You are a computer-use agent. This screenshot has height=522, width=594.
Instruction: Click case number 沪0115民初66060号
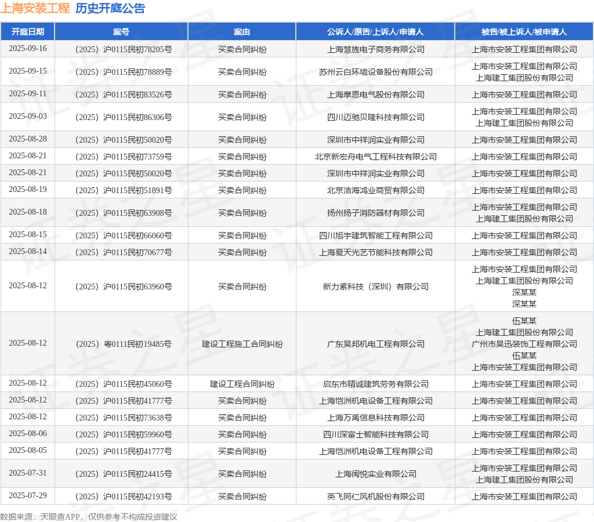124,235
